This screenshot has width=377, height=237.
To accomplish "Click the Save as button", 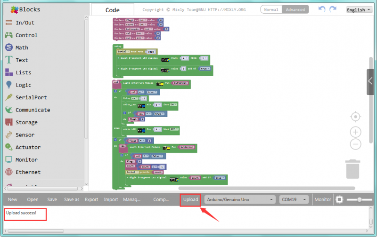I will click(x=71, y=199).
